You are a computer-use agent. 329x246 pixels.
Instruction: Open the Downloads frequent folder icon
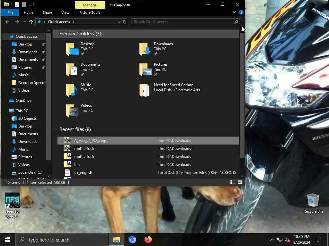point(145,49)
